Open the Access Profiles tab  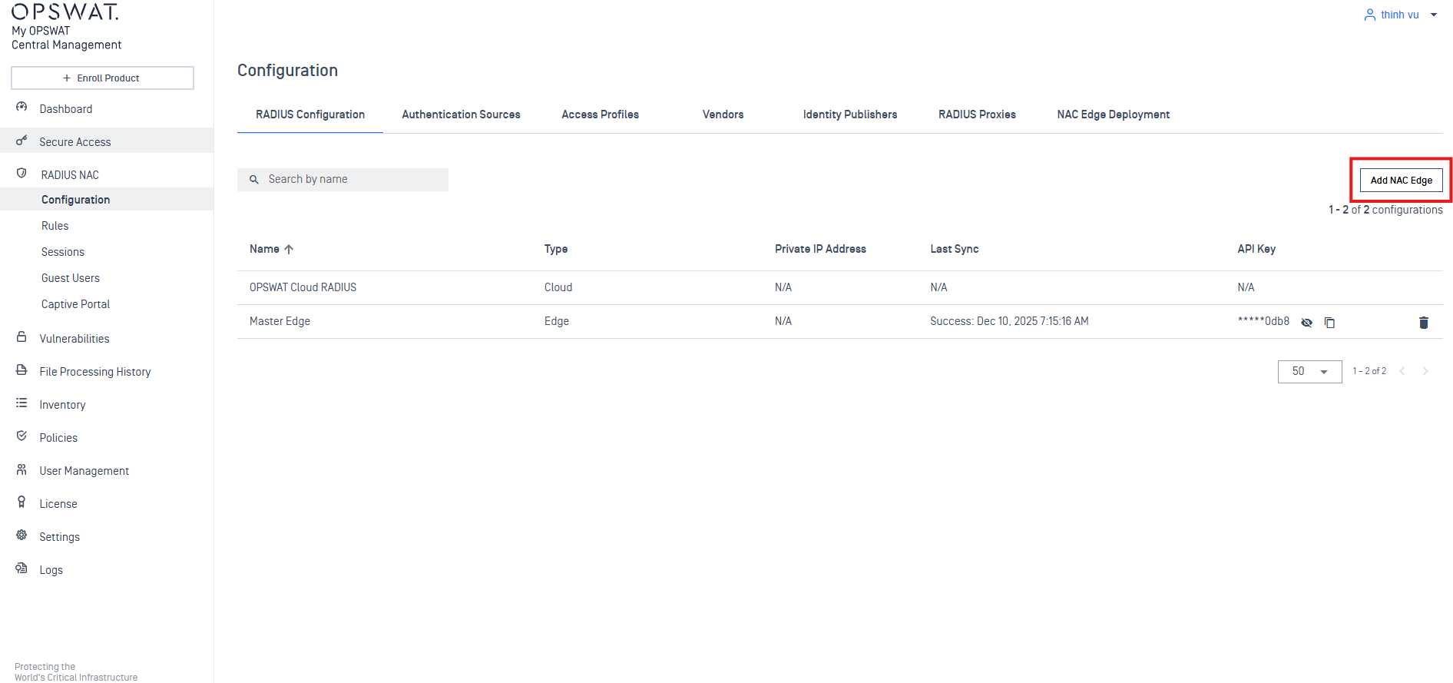pos(600,114)
